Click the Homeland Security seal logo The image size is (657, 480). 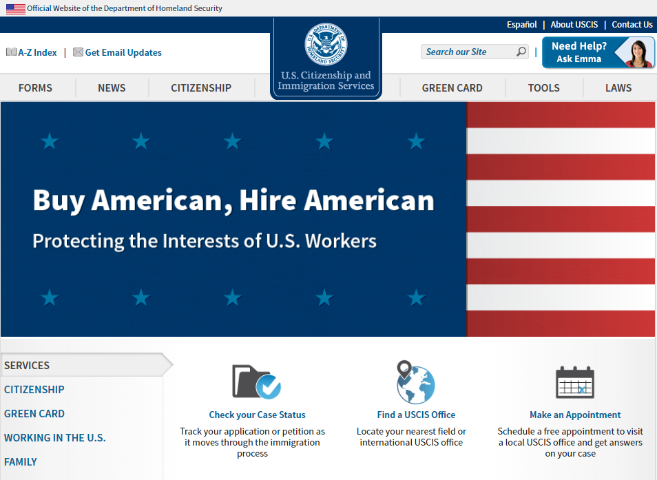point(326,44)
